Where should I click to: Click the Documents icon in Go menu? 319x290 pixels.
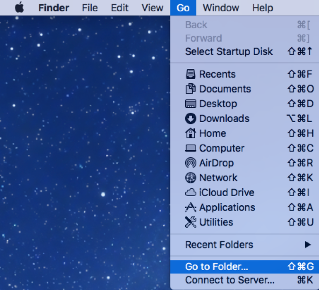pos(190,89)
